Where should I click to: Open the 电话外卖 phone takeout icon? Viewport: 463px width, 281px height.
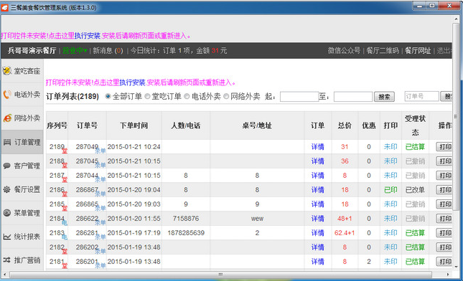pyautogui.click(x=7, y=95)
